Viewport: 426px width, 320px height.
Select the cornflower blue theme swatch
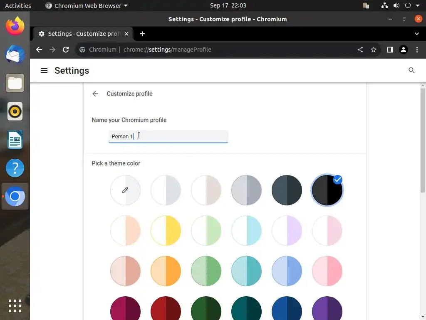tap(287, 271)
